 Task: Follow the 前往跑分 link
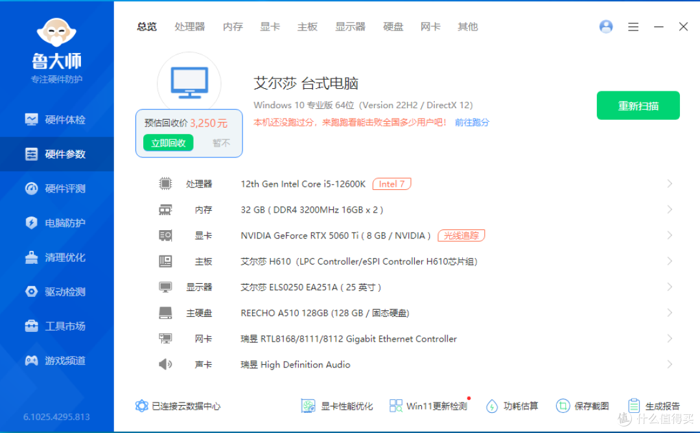[x=472, y=123]
